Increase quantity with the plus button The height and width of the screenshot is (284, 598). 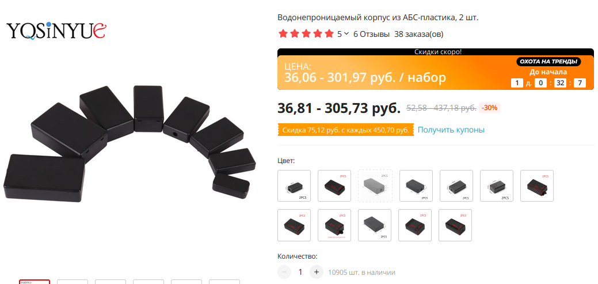[x=316, y=272]
